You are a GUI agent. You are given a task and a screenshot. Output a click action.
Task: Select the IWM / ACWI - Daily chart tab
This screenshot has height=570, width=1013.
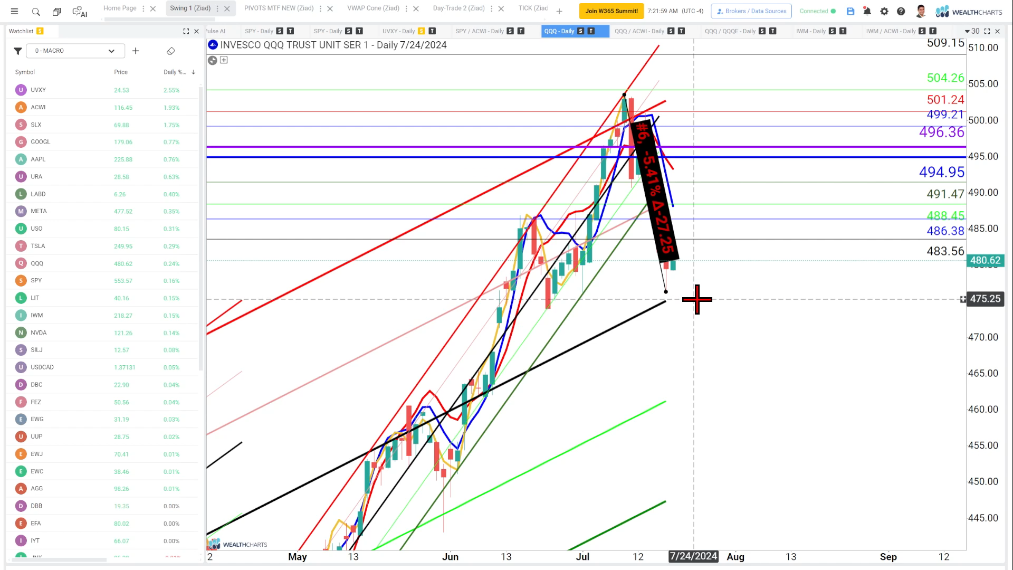tap(891, 31)
